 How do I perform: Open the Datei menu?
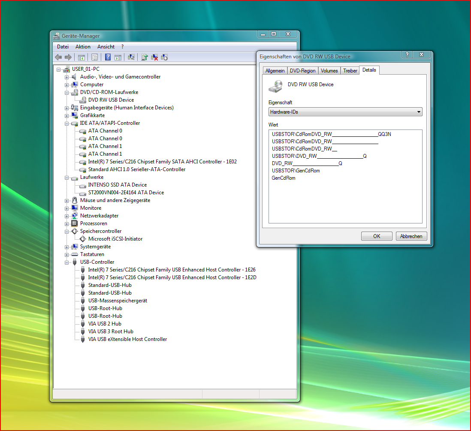click(x=63, y=47)
